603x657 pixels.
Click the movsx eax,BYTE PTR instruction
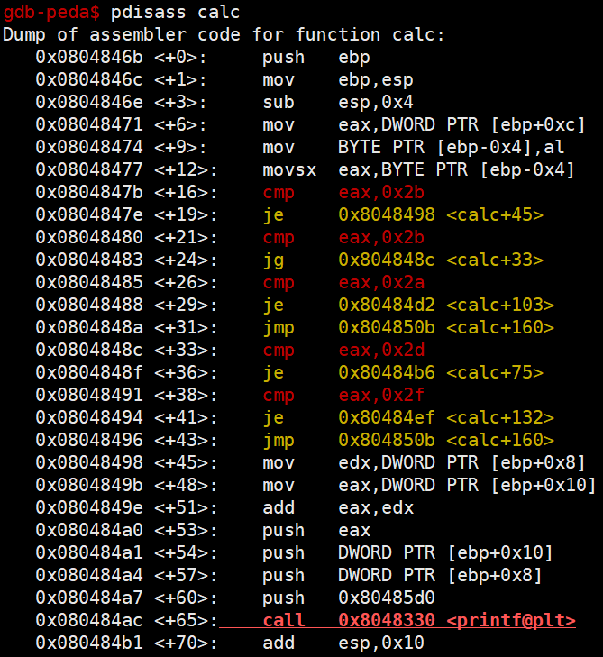(418, 170)
